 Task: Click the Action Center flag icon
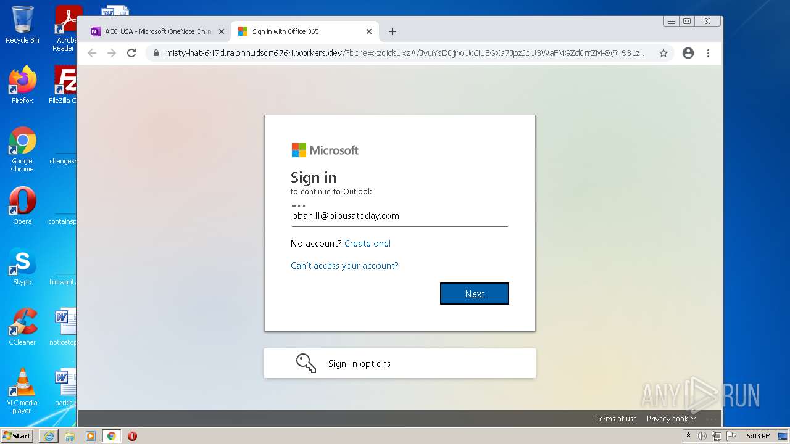coord(731,436)
